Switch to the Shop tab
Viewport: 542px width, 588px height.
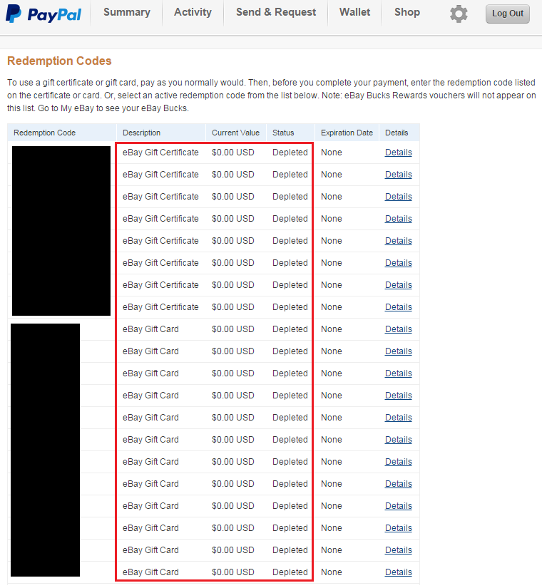[407, 12]
